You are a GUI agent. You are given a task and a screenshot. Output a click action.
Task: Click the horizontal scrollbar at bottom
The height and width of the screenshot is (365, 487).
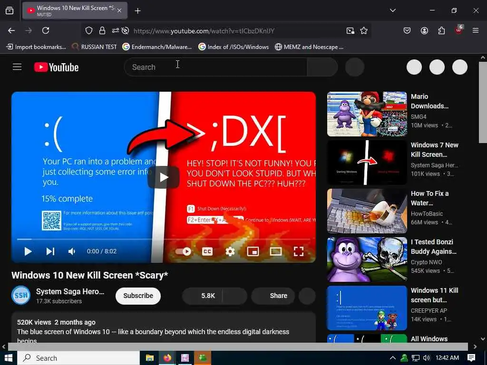tap(238, 346)
